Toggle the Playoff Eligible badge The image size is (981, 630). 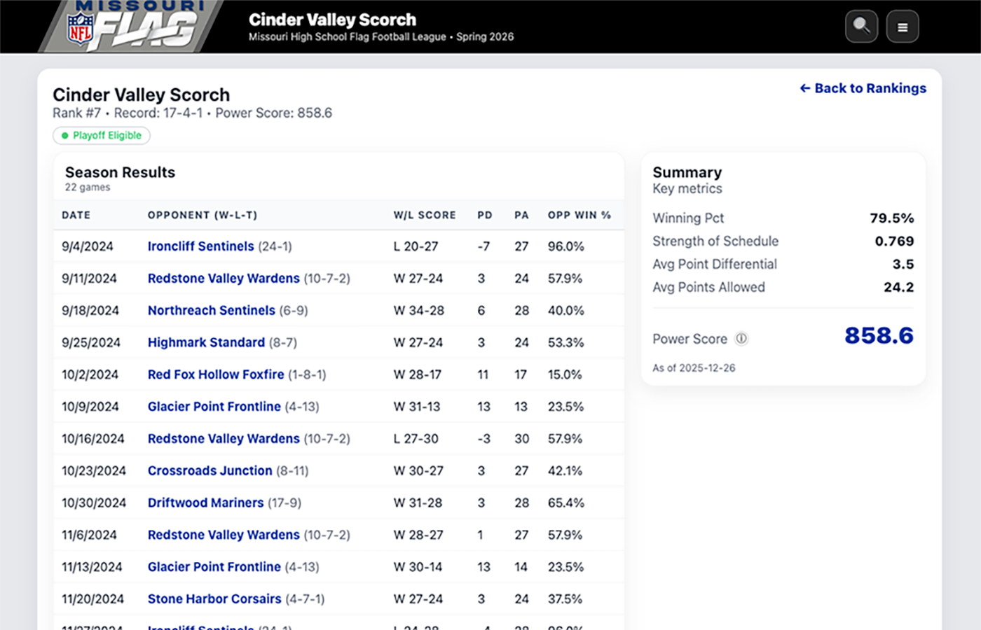(x=101, y=135)
